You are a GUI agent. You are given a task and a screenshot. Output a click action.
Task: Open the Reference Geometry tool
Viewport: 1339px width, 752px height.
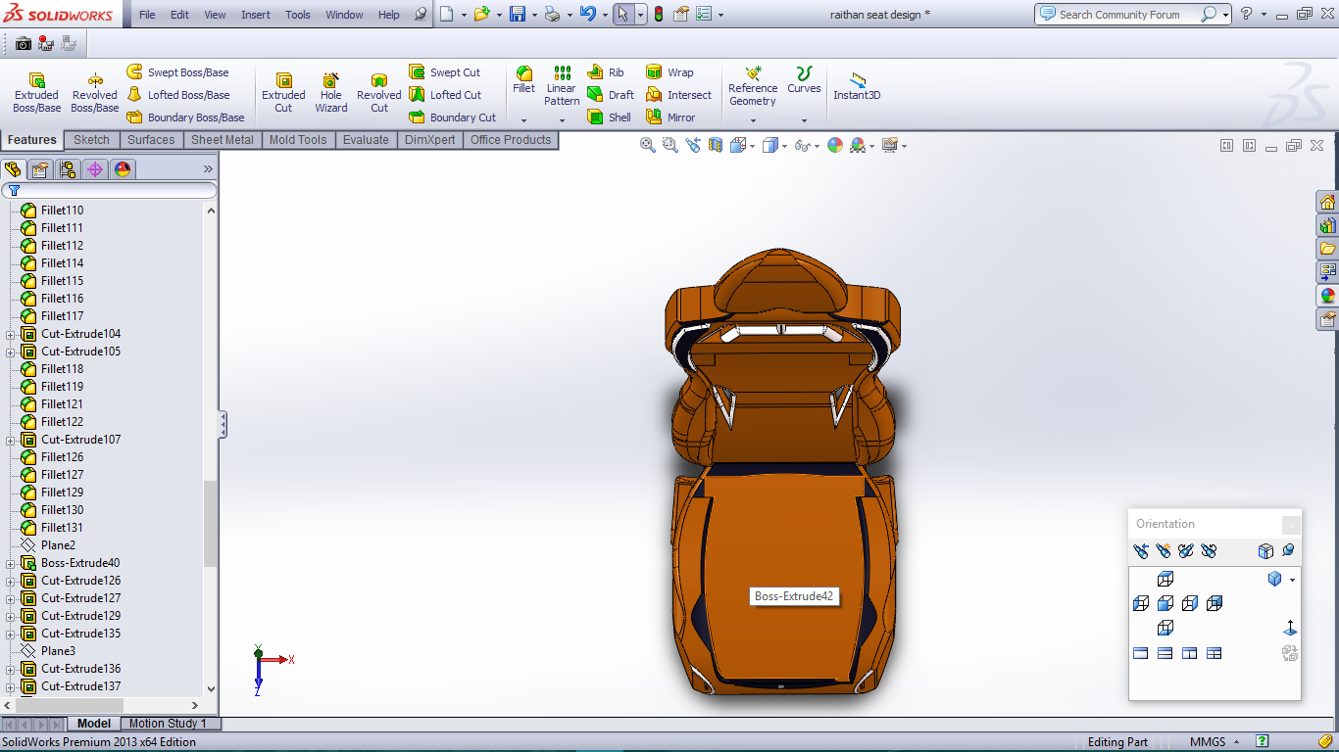[753, 86]
